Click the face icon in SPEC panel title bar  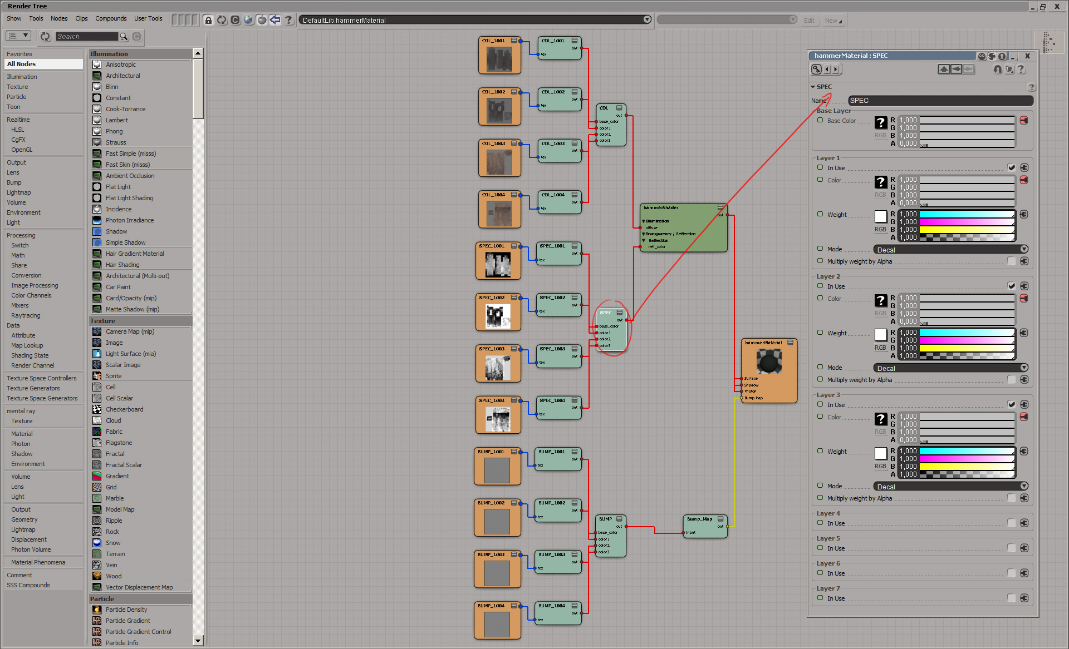[982, 56]
